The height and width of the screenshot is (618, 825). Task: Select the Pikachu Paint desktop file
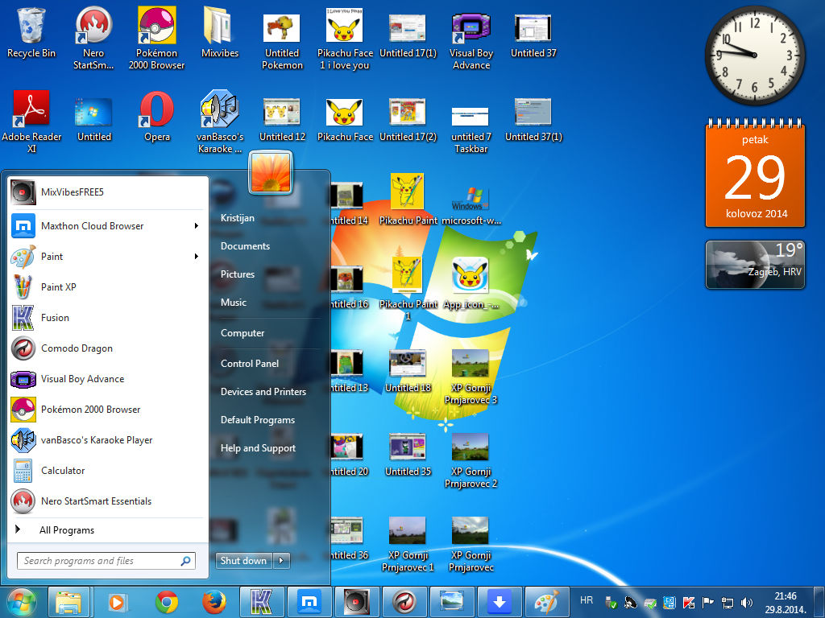(x=408, y=200)
